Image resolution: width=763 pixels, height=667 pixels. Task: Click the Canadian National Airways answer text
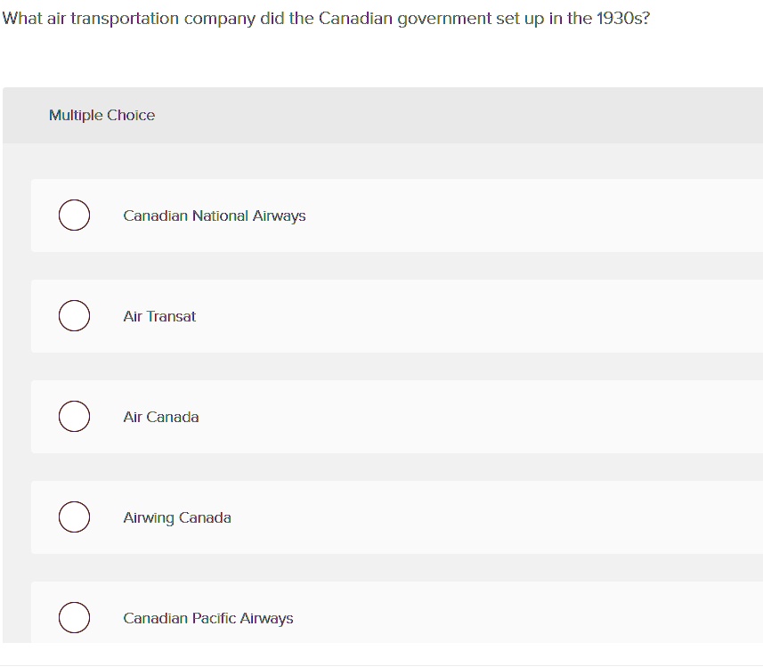click(x=215, y=216)
